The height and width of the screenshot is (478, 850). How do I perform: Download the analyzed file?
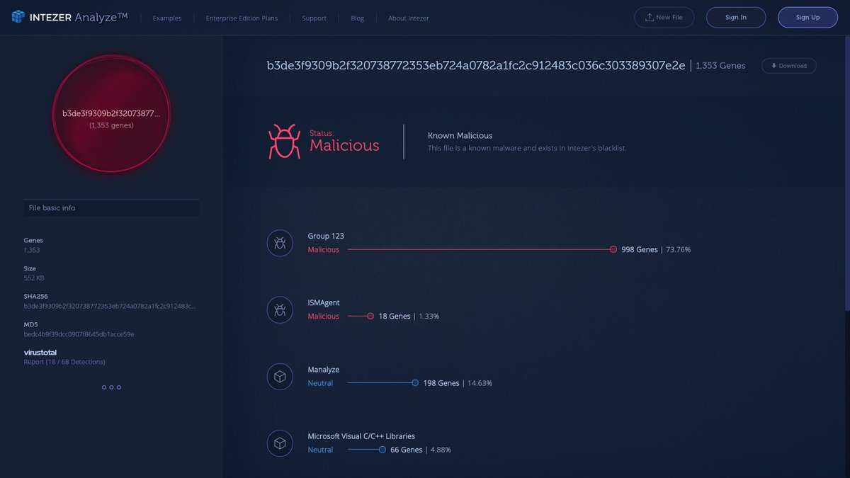click(x=789, y=66)
